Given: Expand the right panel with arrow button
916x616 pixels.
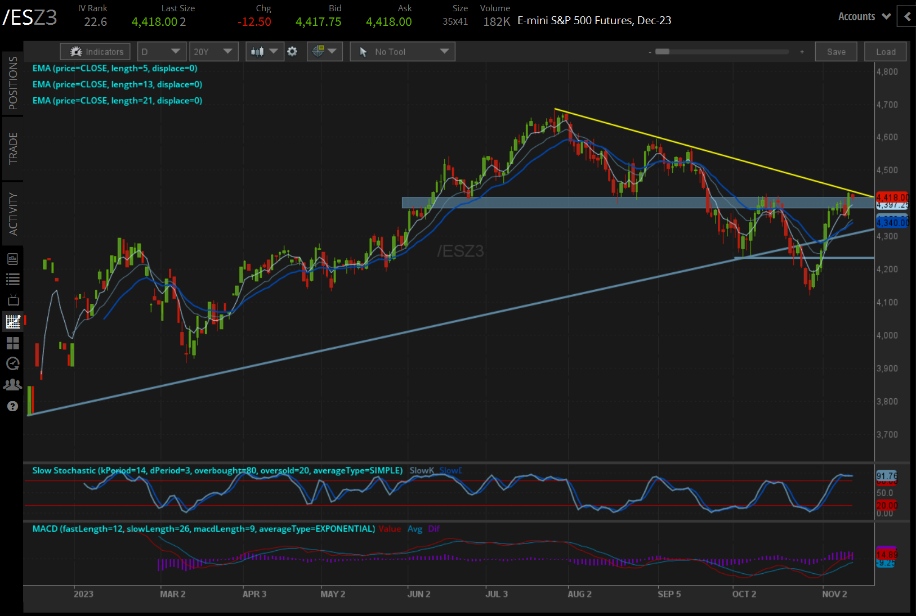Looking at the screenshot, I should click(x=906, y=17).
